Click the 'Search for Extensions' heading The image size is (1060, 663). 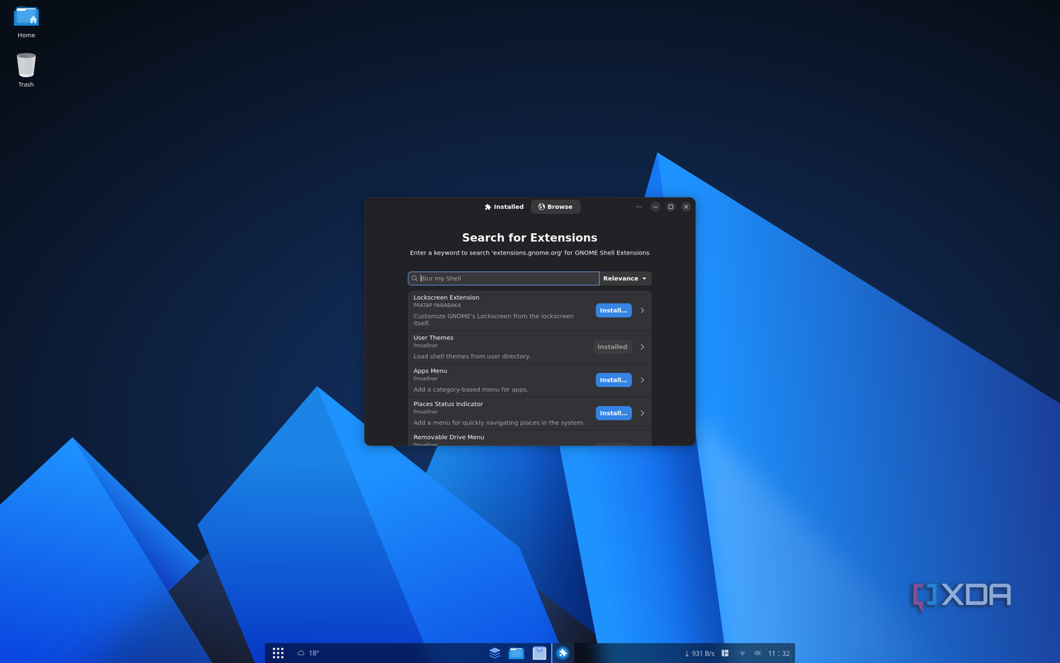tap(530, 237)
